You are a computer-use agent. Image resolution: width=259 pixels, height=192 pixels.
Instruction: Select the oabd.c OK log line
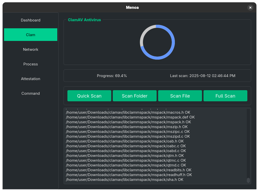[x=126, y=151]
